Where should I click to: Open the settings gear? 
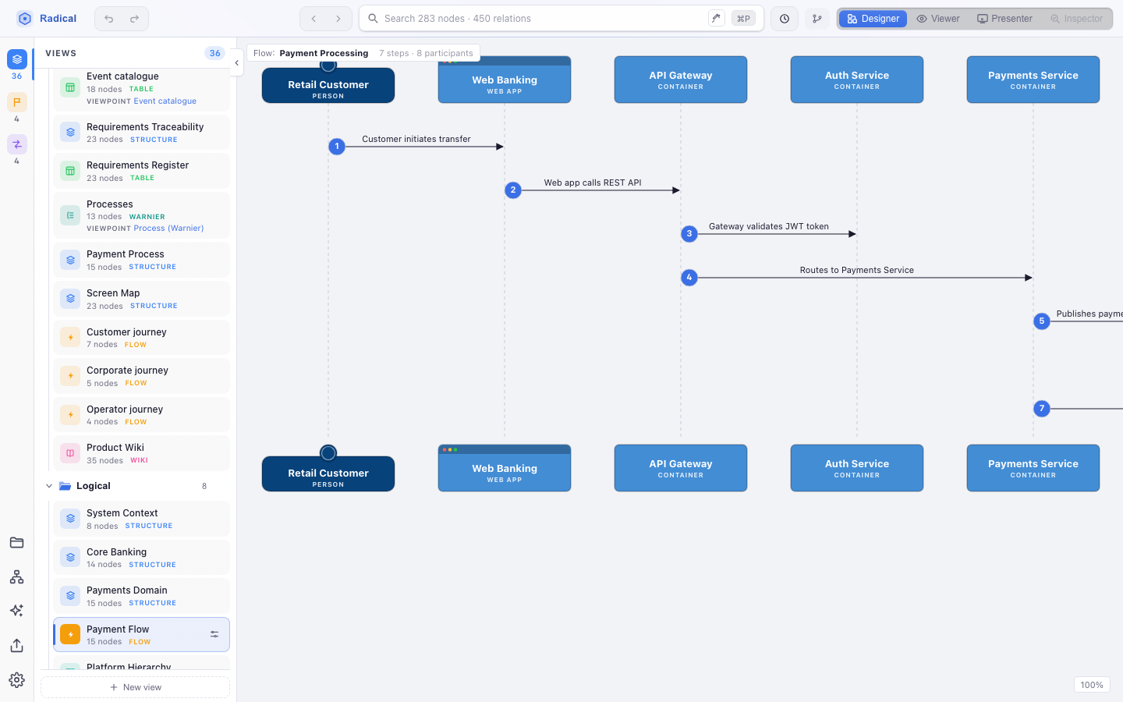click(17, 680)
